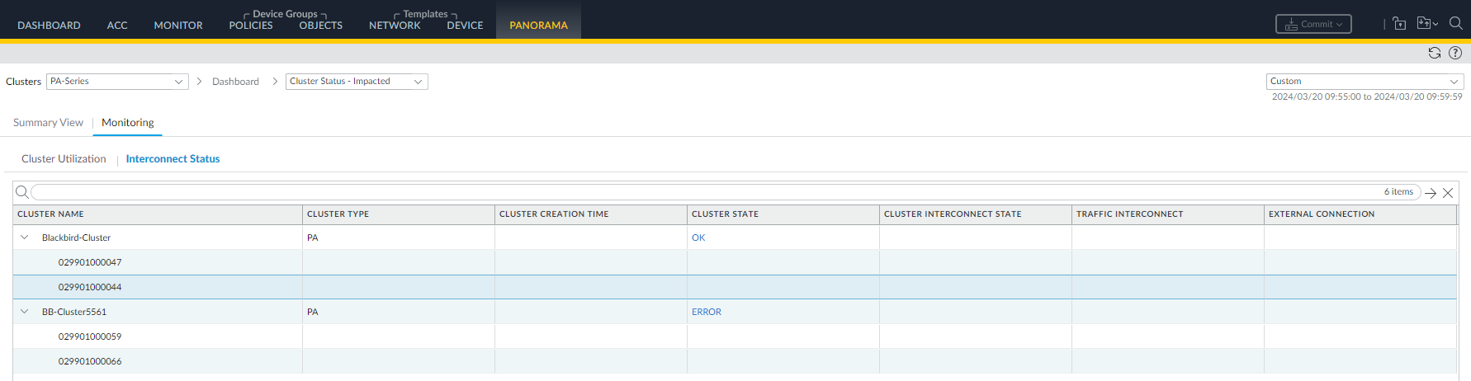Image resolution: width=1471 pixels, height=381 pixels.
Task: Clear the table filter with X icon
Action: (1448, 193)
